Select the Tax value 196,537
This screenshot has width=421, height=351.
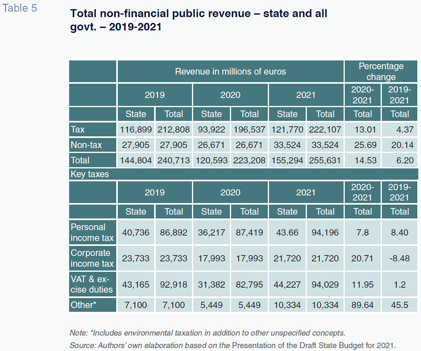[x=249, y=130]
